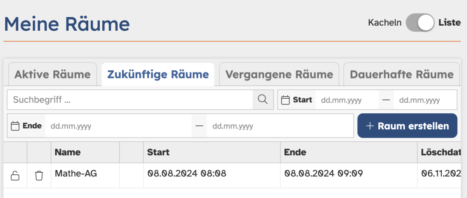Focus the Suchbegriff search field
Screen dimensions: 467x198
[x=130, y=100]
